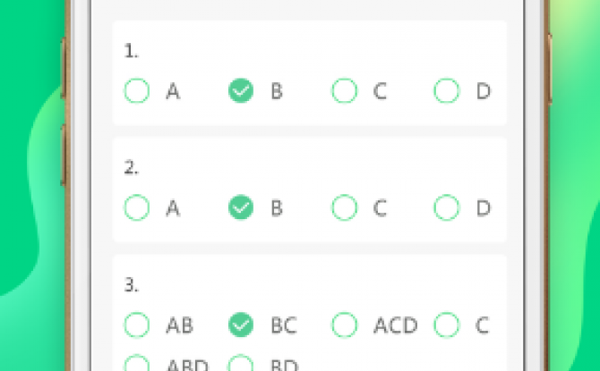Select answer ABD for question 3
This screenshot has width=600, height=371.
point(137,363)
